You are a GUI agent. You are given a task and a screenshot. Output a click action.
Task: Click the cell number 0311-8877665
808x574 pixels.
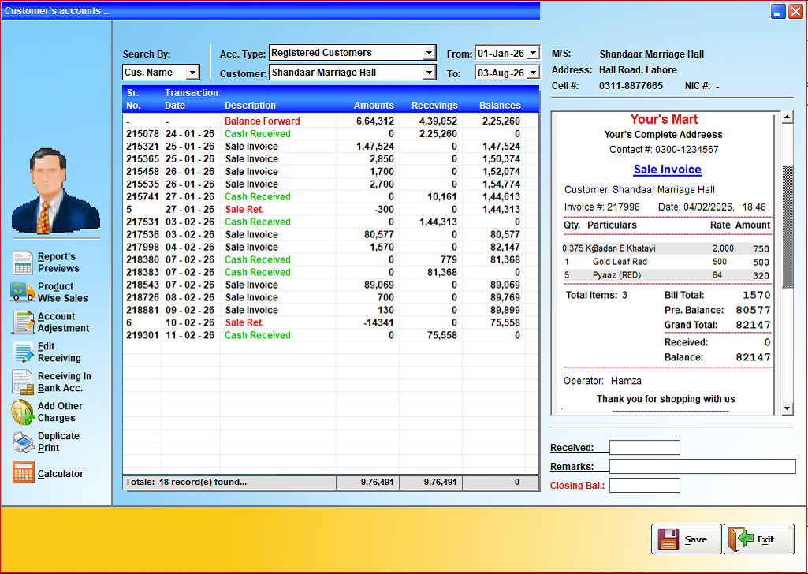coord(631,85)
